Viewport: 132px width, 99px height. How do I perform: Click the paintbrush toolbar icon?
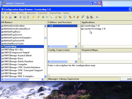[38, 17]
